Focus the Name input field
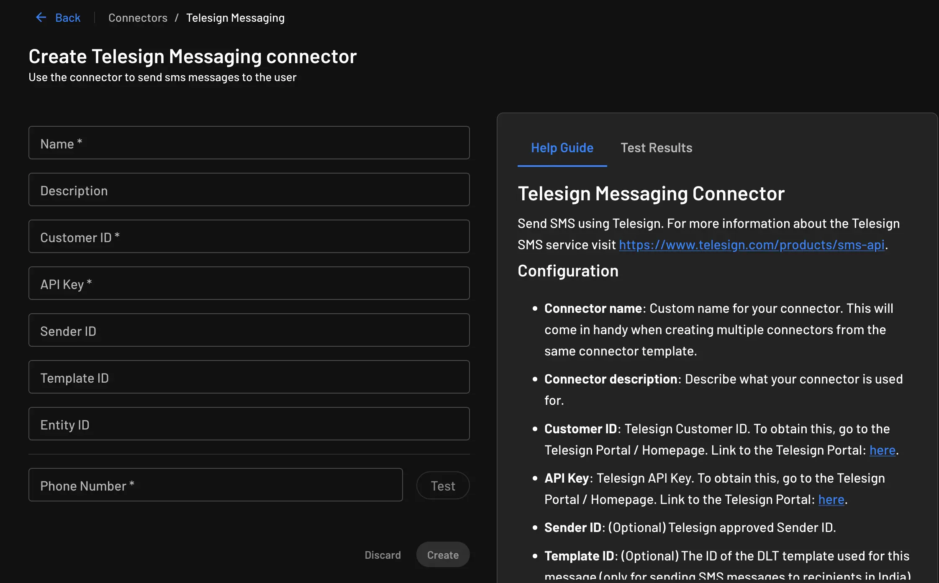The height and width of the screenshot is (583, 939). pos(249,143)
